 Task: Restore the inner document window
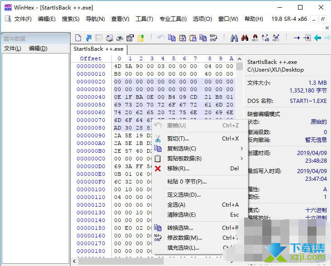pyautogui.click(x=323, y=19)
